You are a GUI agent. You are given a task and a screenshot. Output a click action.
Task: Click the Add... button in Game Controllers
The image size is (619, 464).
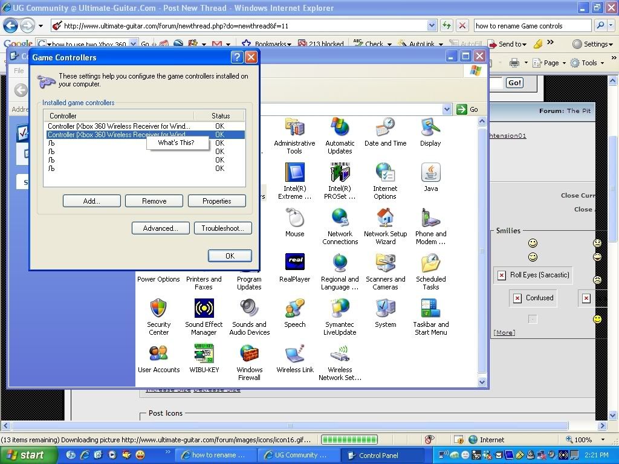(x=92, y=201)
